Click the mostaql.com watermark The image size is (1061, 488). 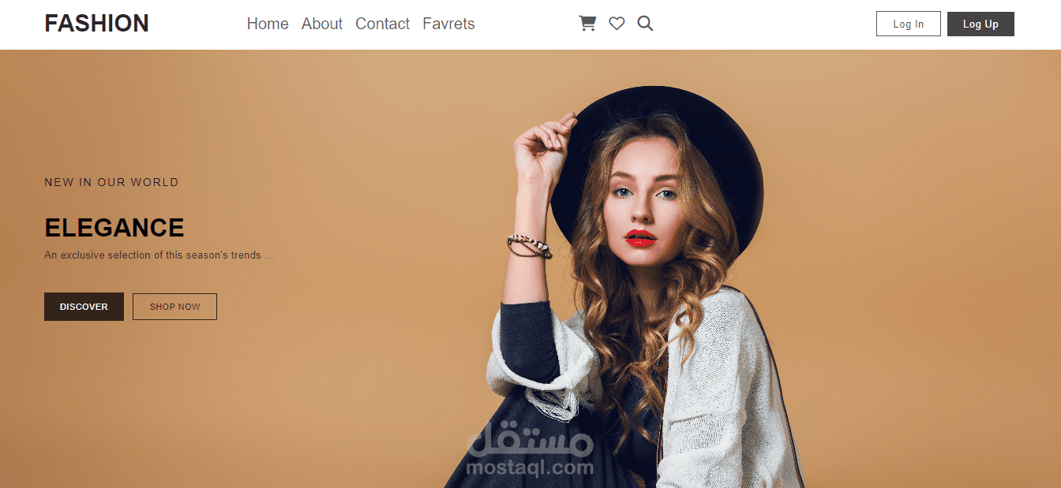pyautogui.click(x=530, y=453)
